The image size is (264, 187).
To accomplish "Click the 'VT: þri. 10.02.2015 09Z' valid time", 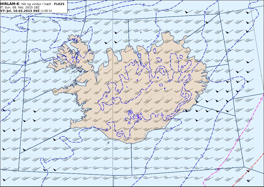I will pyautogui.click(x=20, y=11).
